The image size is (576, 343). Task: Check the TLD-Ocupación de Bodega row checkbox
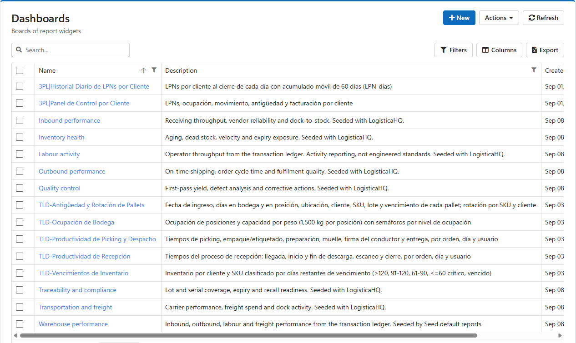(20, 222)
